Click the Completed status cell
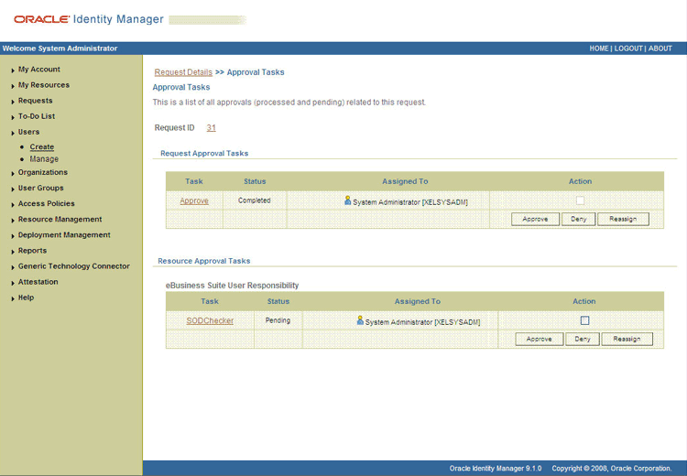The image size is (687, 476). pyautogui.click(x=255, y=200)
